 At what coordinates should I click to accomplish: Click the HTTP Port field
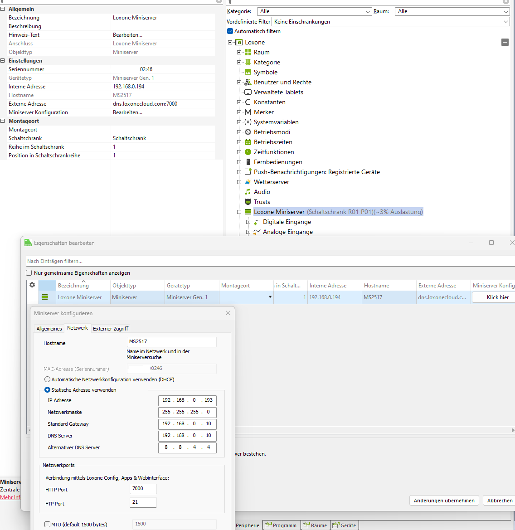[143, 489]
